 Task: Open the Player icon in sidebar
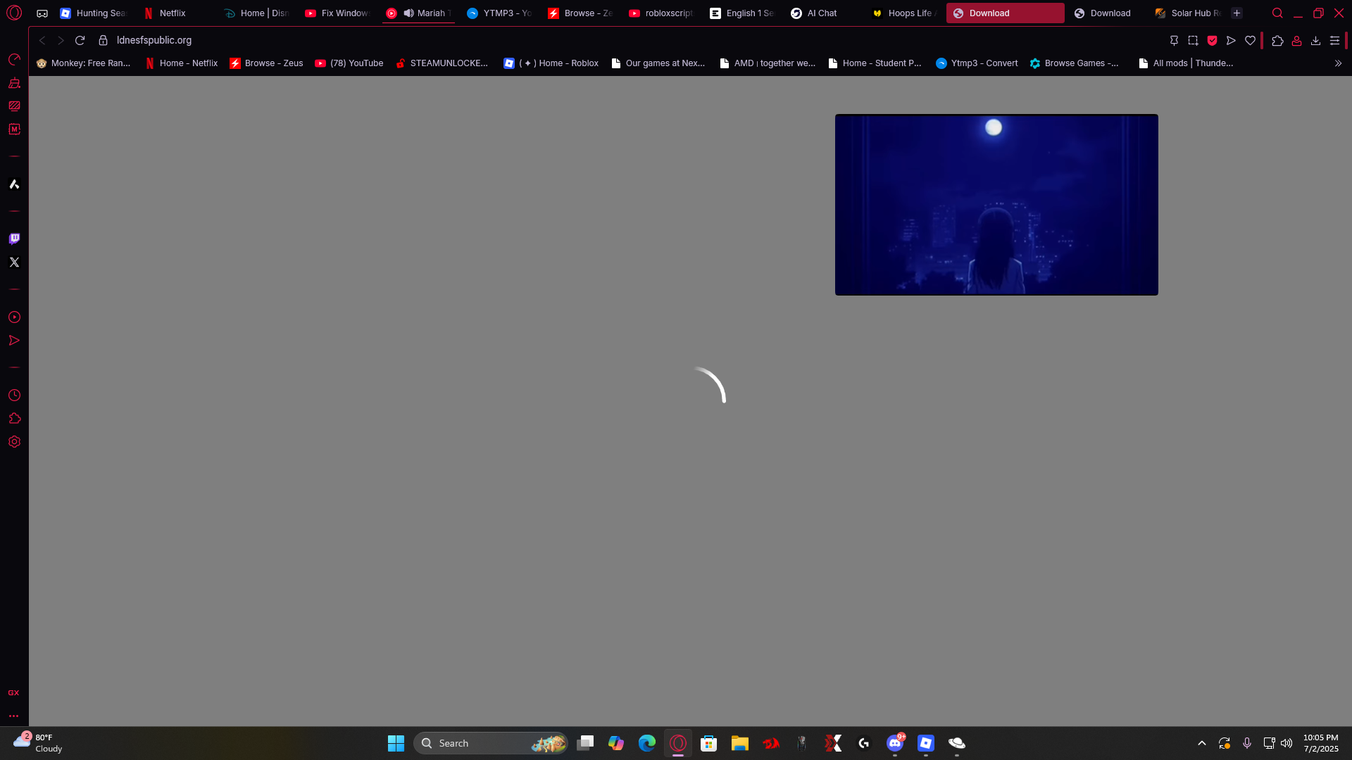tap(14, 317)
